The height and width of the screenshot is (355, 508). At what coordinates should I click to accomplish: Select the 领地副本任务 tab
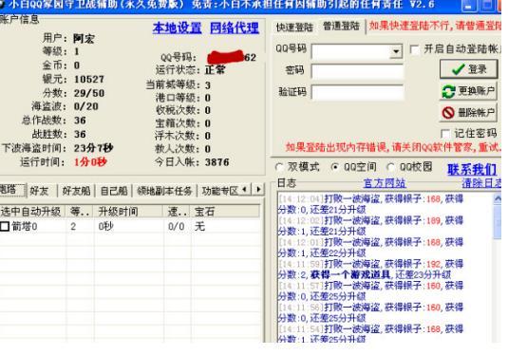(164, 191)
